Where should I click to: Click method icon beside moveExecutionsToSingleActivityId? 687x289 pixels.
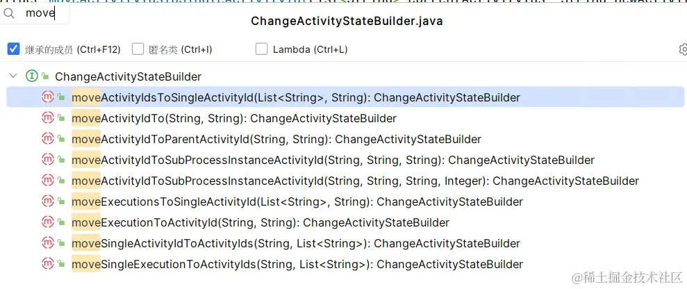tap(48, 201)
